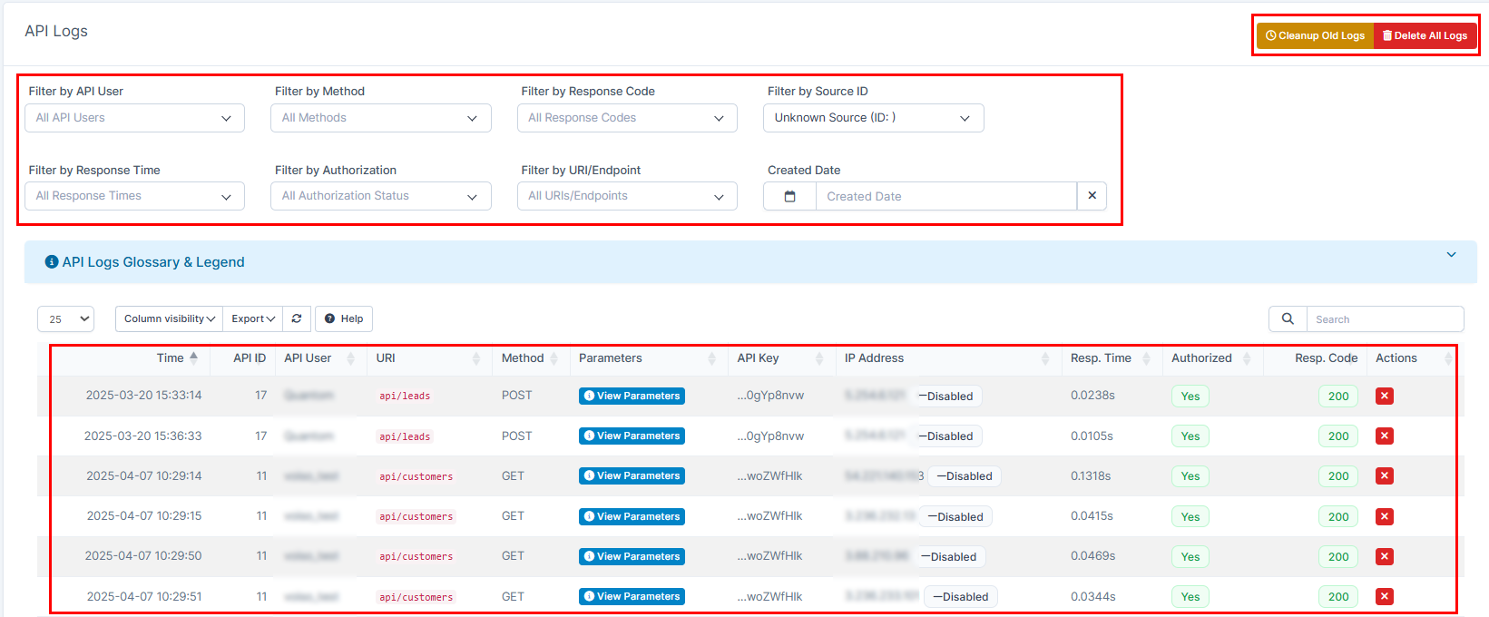Click the calendar icon beside Created Date
The width and height of the screenshot is (1489, 617).
point(789,196)
